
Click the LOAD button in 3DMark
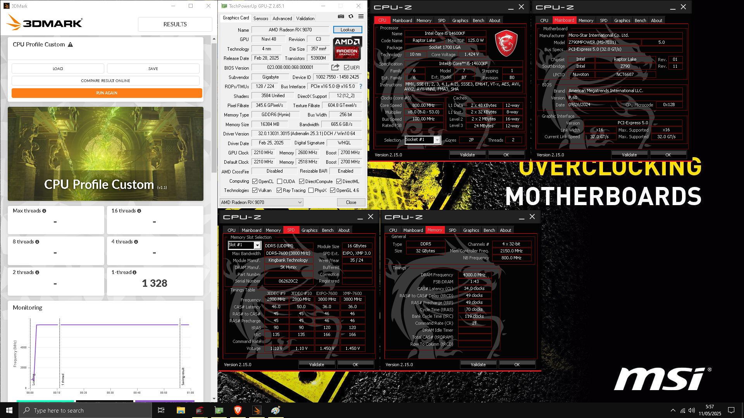pos(58,69)
